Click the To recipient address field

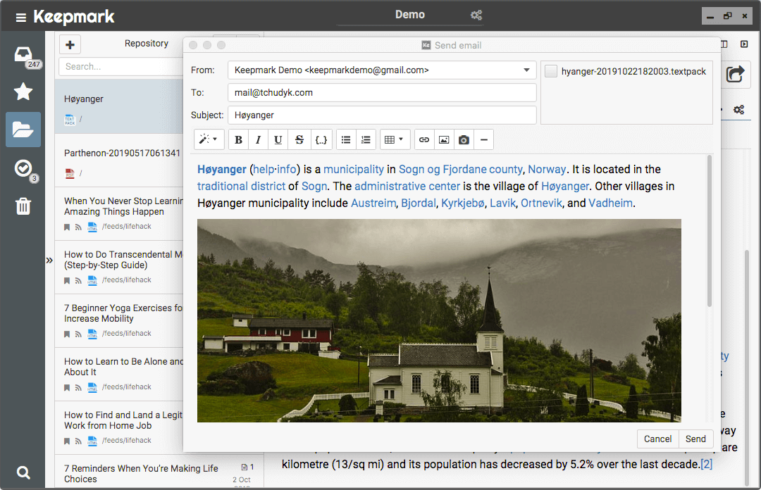381,92
